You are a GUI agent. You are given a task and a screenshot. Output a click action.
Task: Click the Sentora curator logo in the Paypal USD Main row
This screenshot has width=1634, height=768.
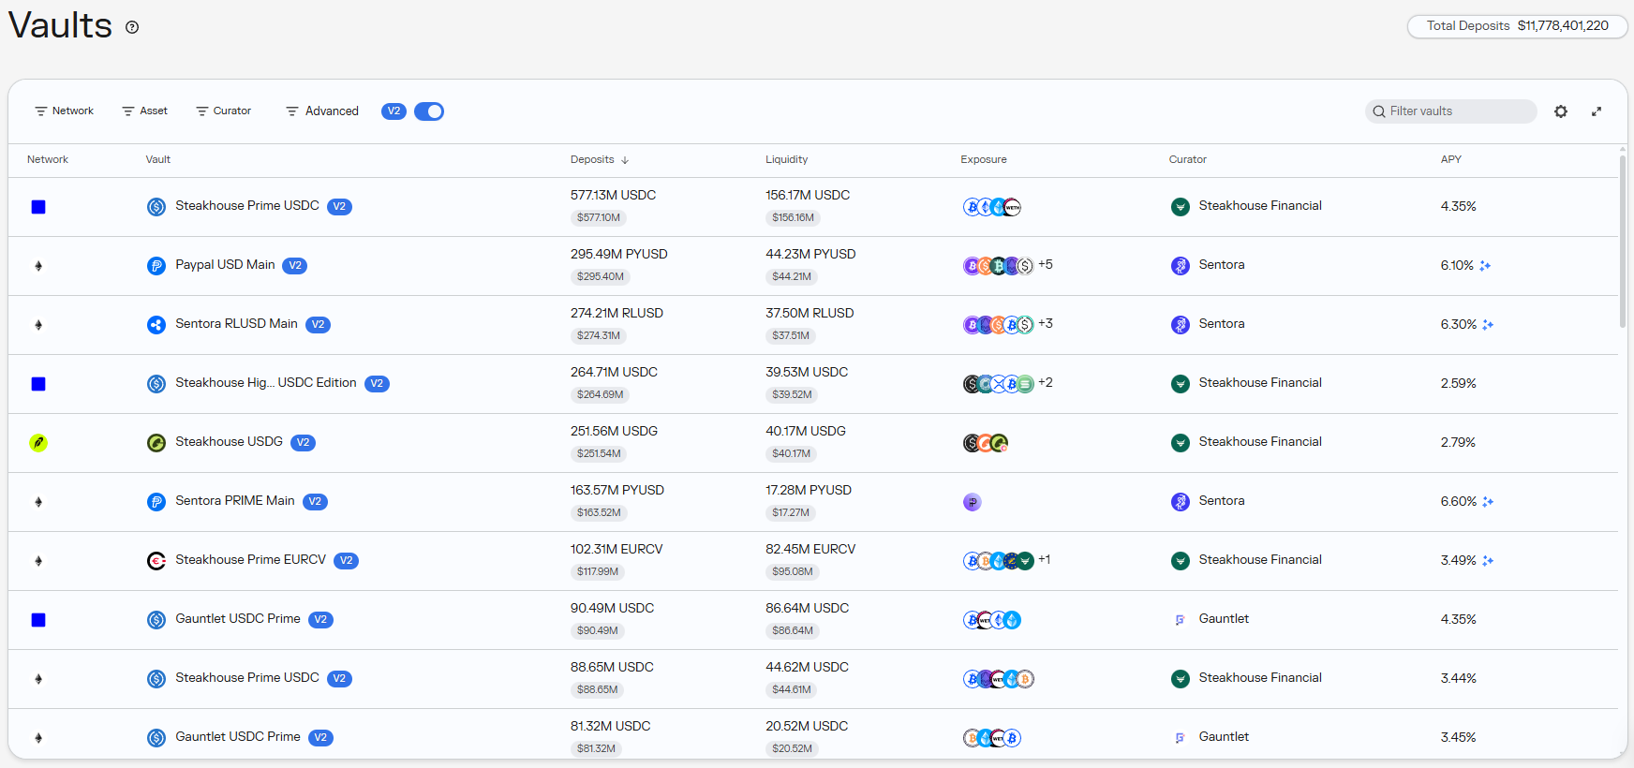(1181, 266)
